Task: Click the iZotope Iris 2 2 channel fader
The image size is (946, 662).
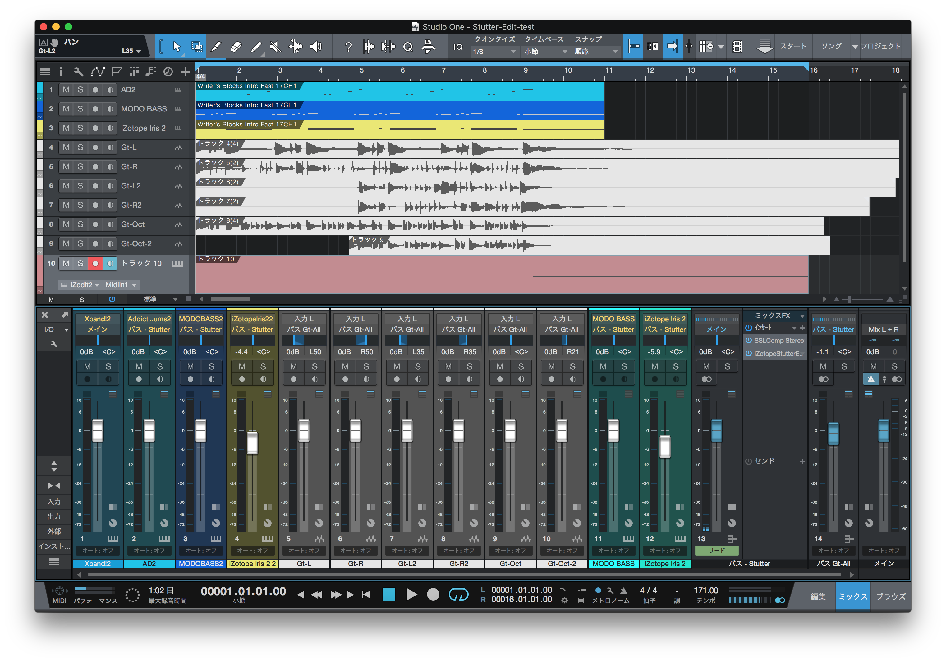Action: (x=252, y=442)
